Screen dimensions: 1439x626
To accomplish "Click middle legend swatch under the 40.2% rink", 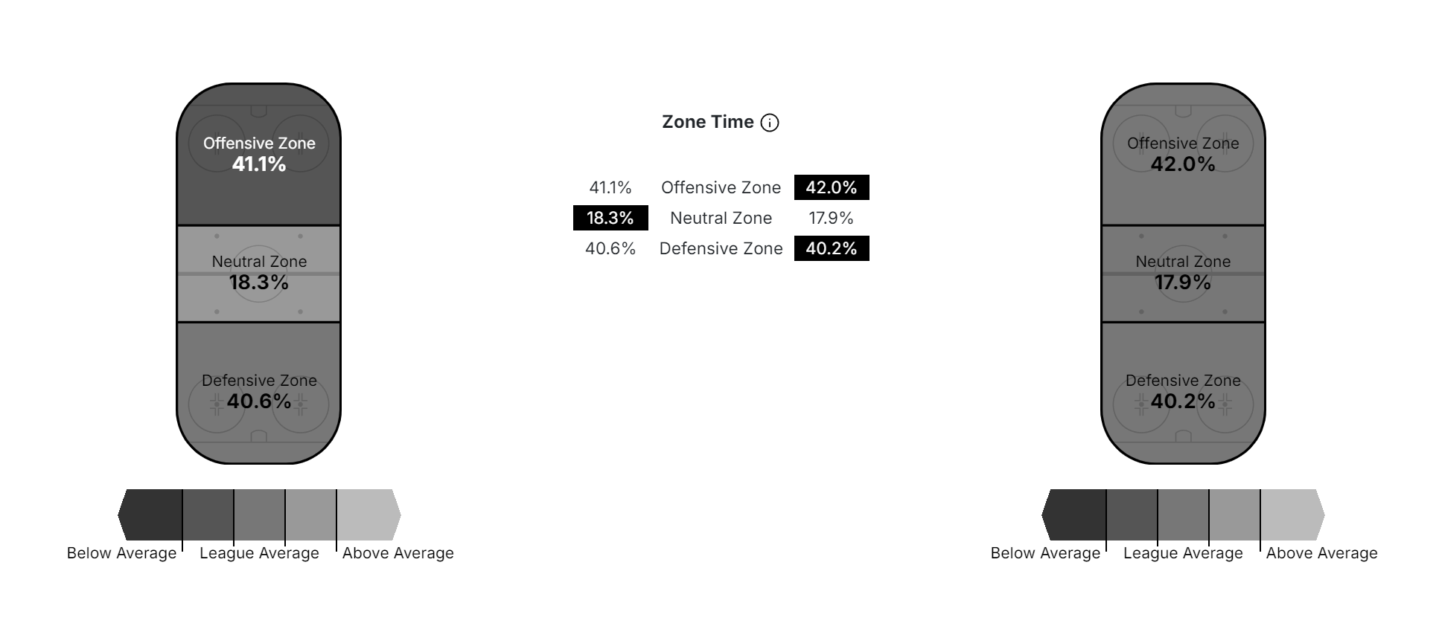I will [x=1183, y=514].
